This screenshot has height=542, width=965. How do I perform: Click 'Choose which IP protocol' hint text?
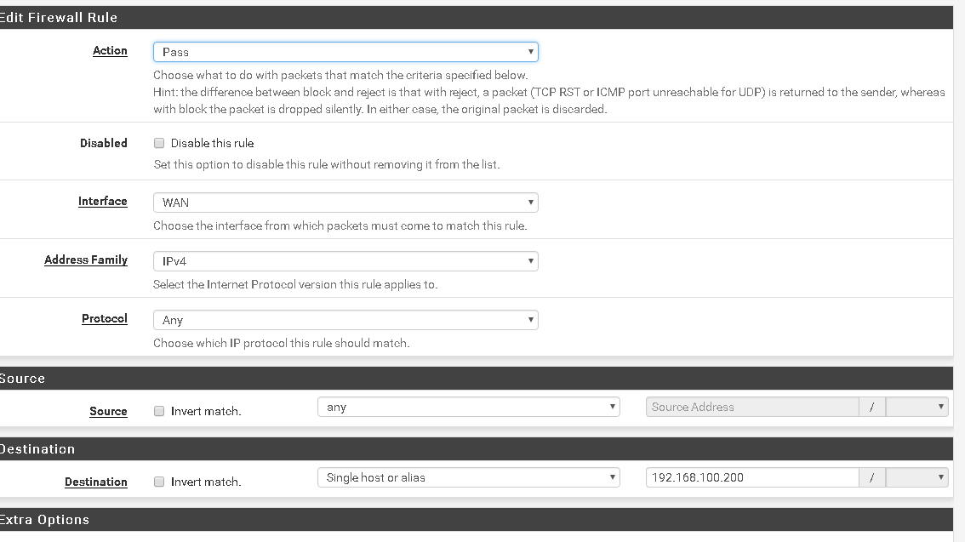point(282,343)
